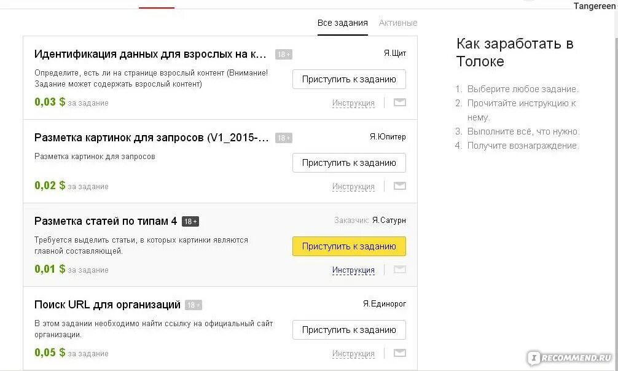Open the Поиск URL для организаций title
This screenshot has width=618, height=371.
pyautogui.click(x=108, y=305)
